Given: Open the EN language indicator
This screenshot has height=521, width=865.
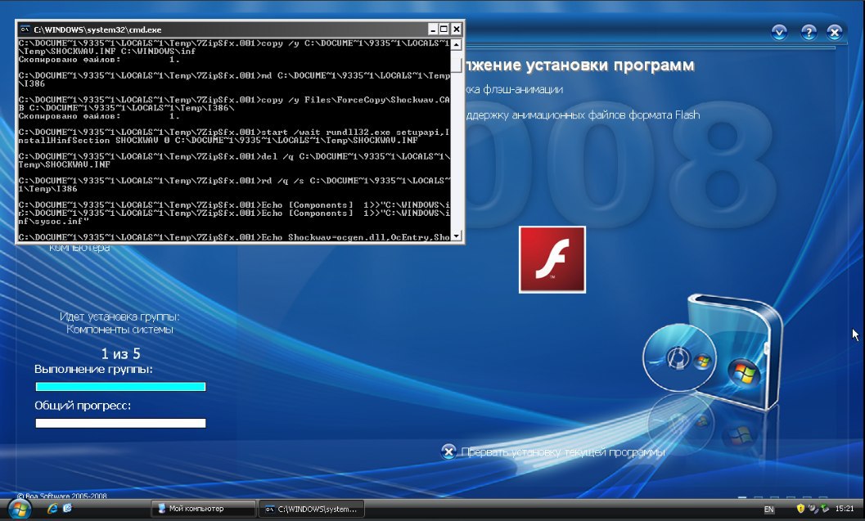Looking at the screenshot, I should 768,510.
